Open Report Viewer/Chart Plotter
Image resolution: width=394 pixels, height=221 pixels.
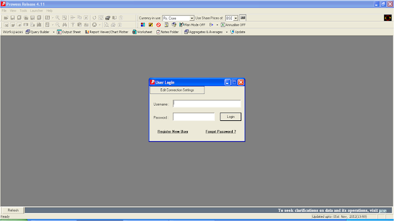pyautogui.click(x=107, y=32)
